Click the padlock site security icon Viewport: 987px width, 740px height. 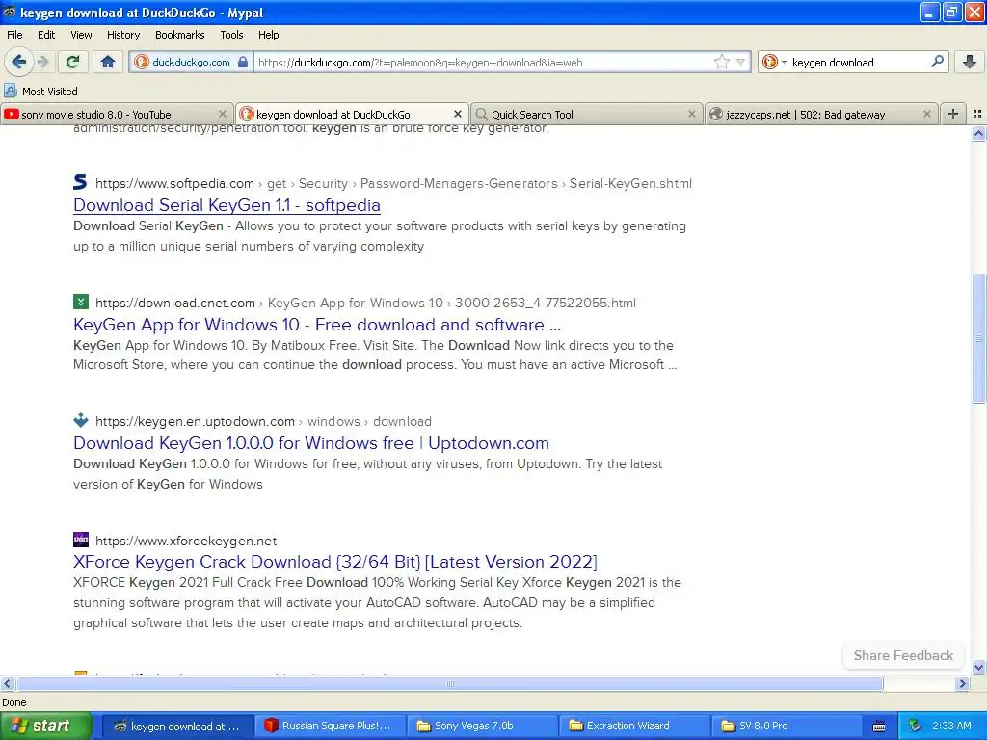tap(242, 63)
